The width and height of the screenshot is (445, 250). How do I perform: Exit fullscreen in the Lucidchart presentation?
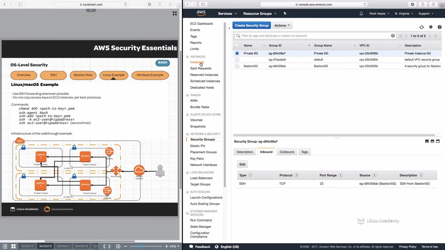click(x=175, y=14)
